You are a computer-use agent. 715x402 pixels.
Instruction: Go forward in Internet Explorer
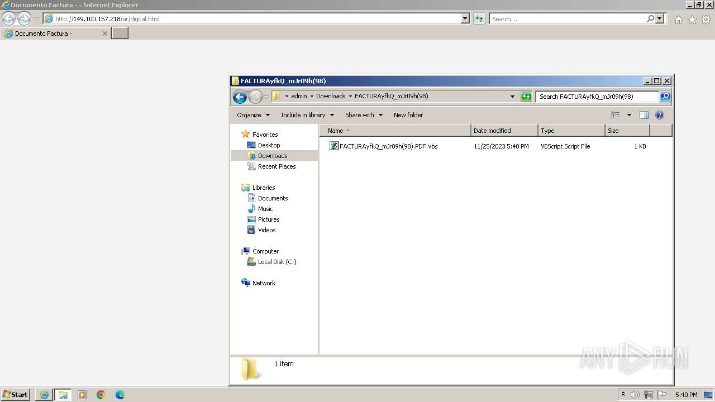click(24, 18)
